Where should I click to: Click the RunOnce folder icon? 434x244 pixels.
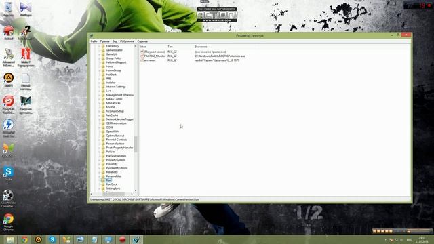tap(103, 184)
